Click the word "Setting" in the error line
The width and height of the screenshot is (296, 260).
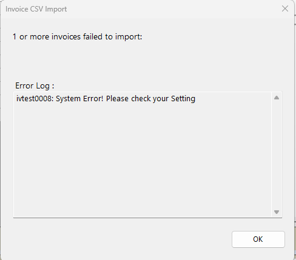tap(183, 99)
